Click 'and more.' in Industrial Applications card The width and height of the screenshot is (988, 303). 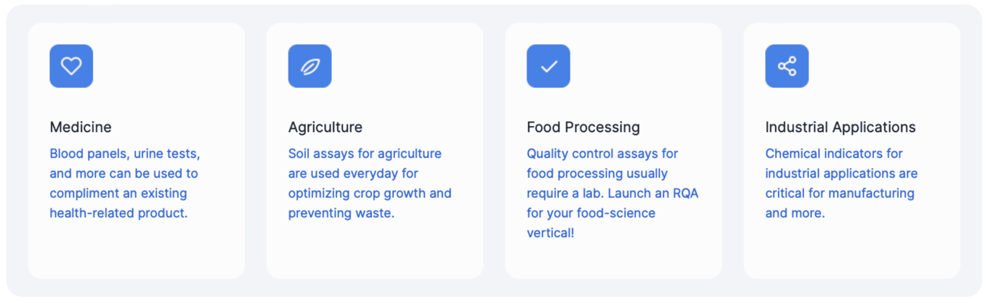[x=795, y=213]
